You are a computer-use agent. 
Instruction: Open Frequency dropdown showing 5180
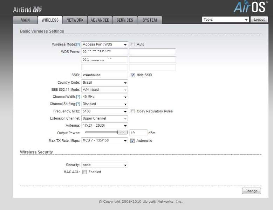click(x=104, y=111)
